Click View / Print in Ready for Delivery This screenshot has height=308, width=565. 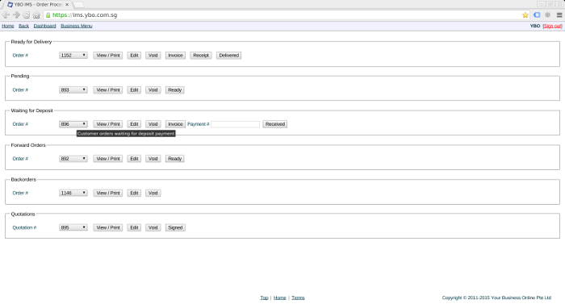[x=108, y=56]
